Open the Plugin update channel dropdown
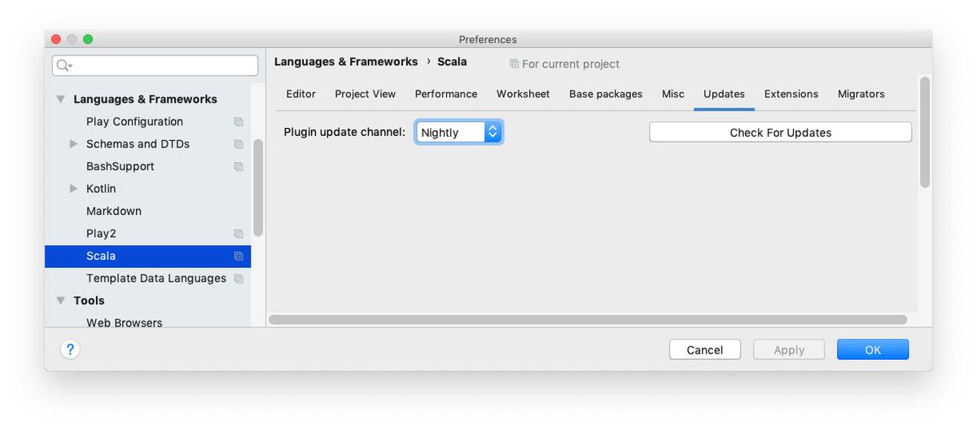This screenshot has height=430, width=977. click(459, 132)
